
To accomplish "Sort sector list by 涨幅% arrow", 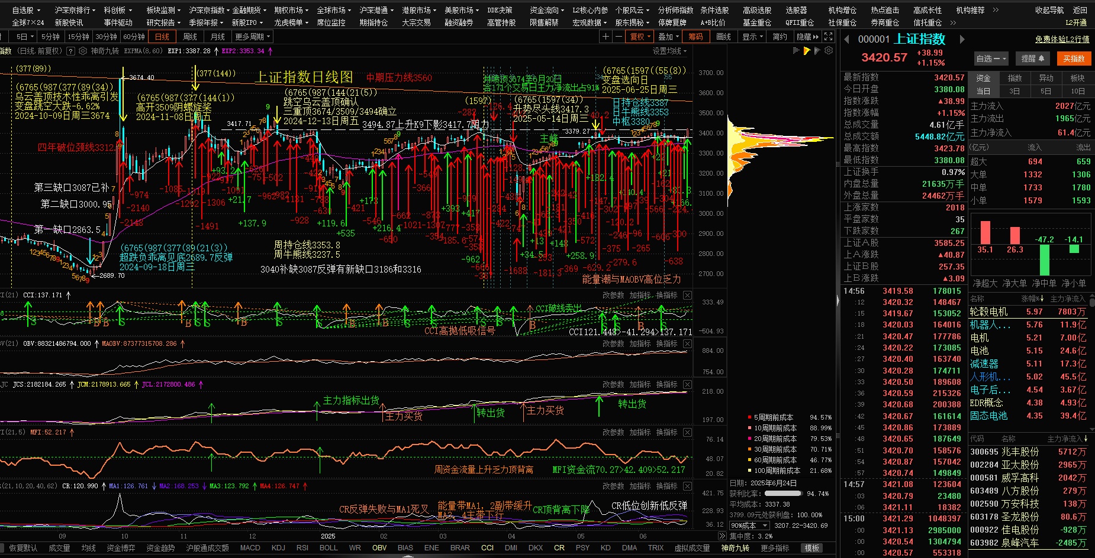I will (1042, 299).
